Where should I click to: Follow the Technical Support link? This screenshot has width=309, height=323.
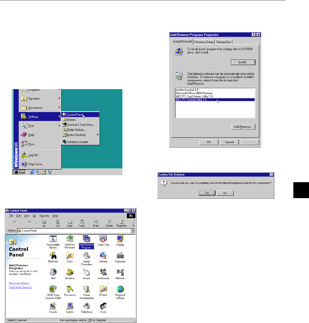20,287
